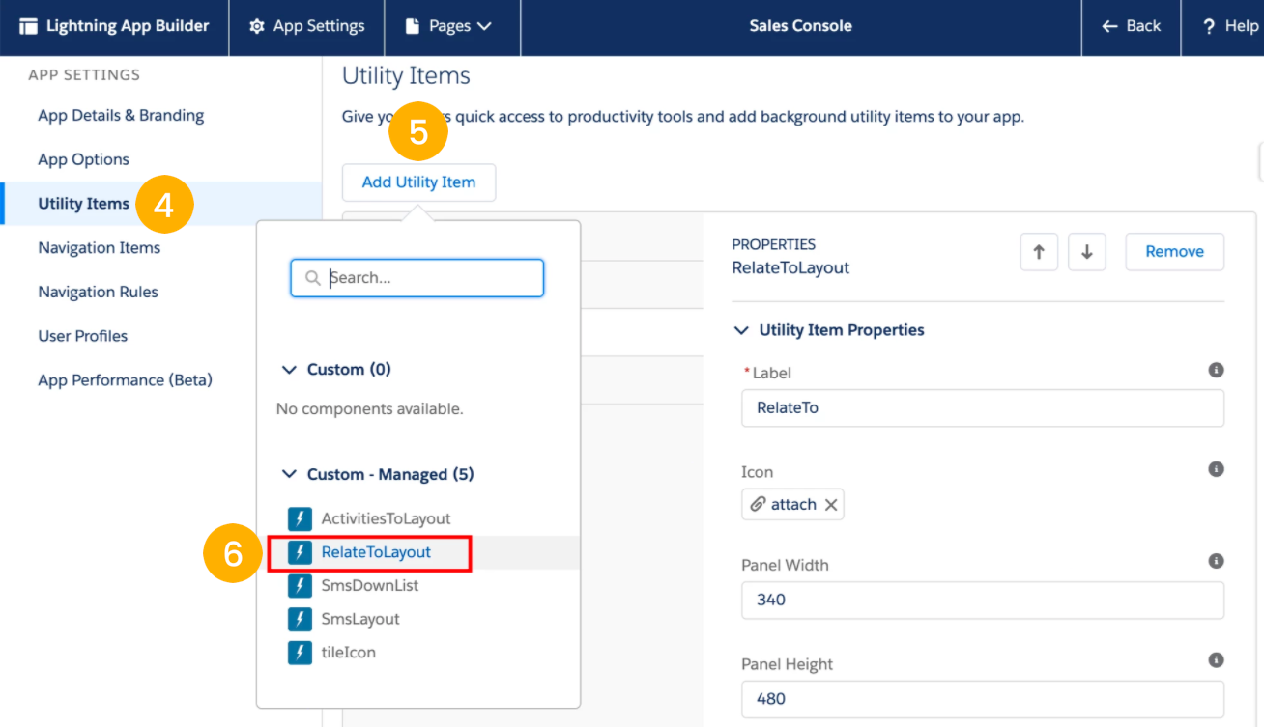Open the User Profiles settings section
The image size is (1264, 727).
[x=82, y=335]
